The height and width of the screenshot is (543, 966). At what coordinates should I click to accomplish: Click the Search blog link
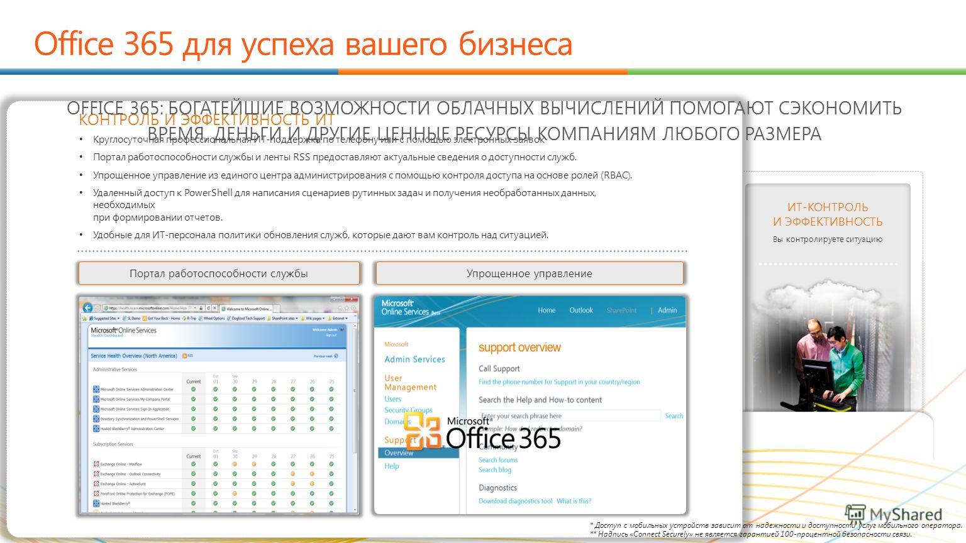pos(495,470)
